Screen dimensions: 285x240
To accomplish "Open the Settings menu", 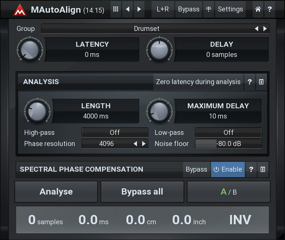I will coord(230,9).
